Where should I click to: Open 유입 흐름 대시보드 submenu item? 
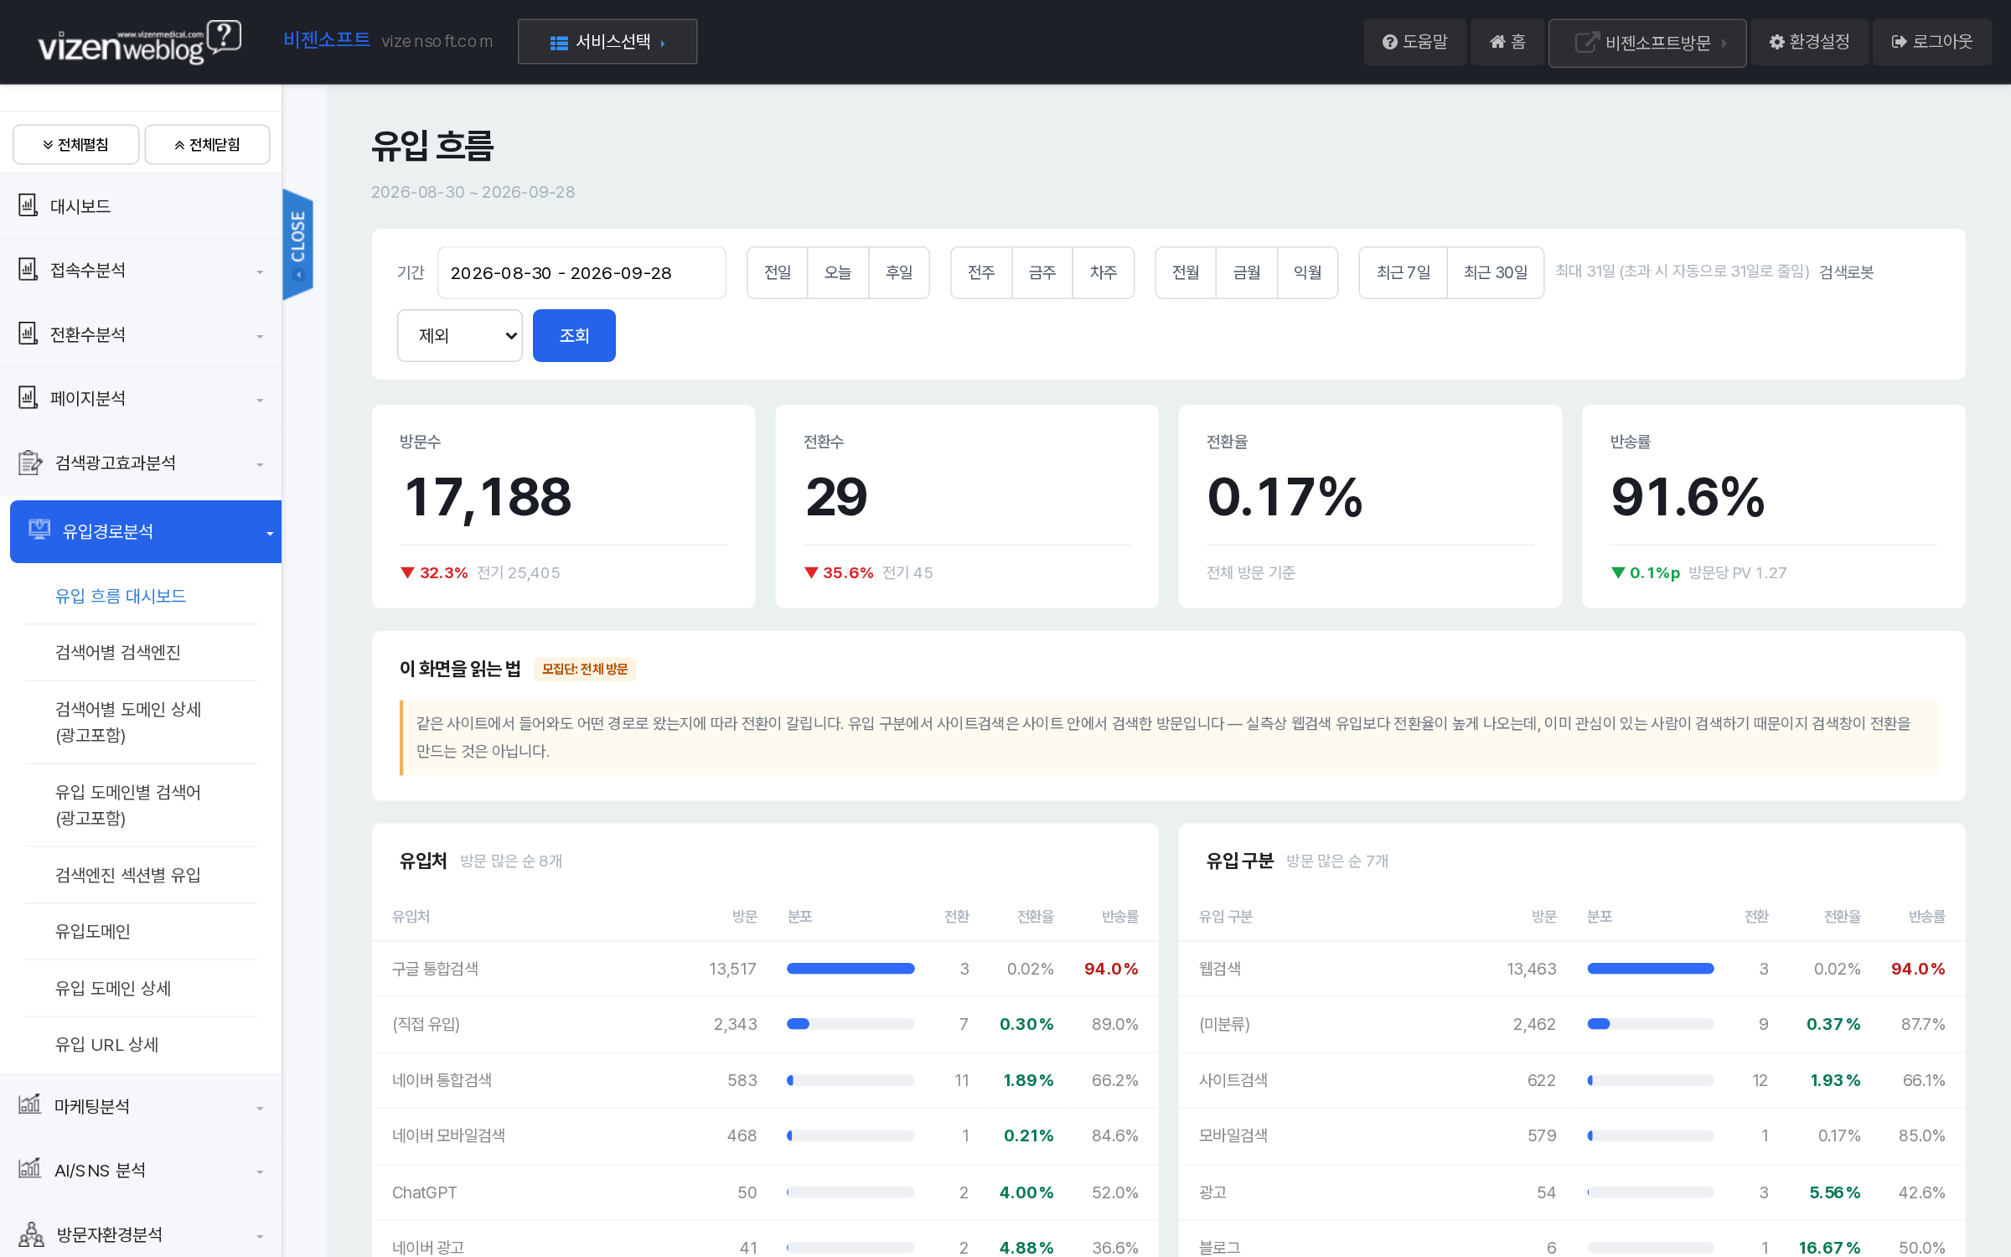[x=121, y=596]
